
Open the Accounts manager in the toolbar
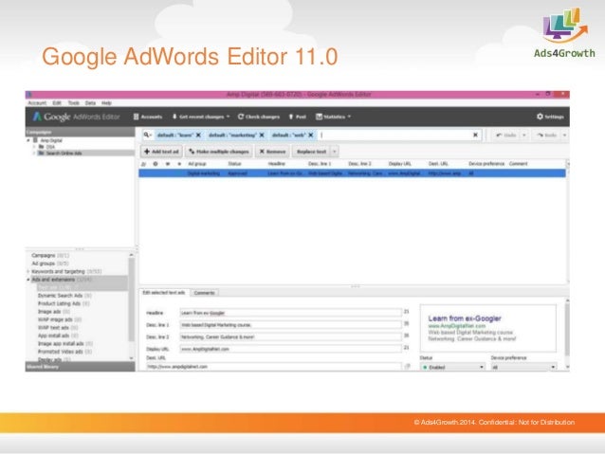(x=148, y=117)
